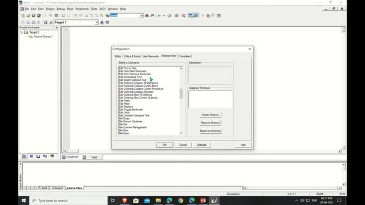Click the Open file folder icon
The height and width of the screenshot is (205, 365).
click(x=28, y=15)
